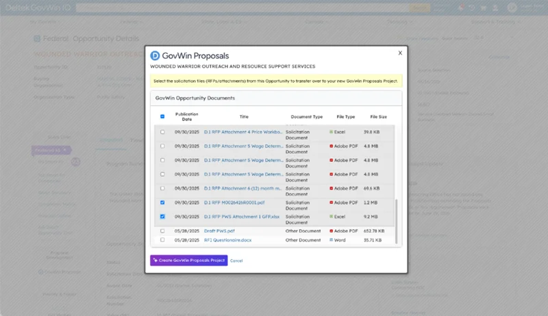Uncheck the D.1 RFP M0026426R0001.pdf checkbox
The height and width of the screenshot is (316, 548).
click(x=162, y=202)
